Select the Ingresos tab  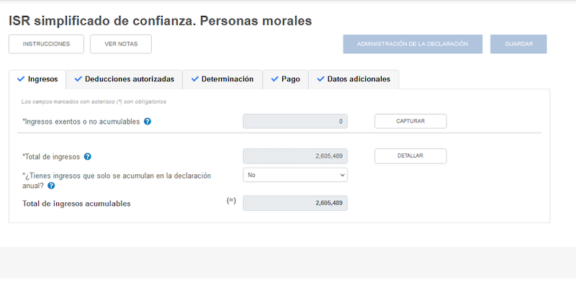[37, 79]
